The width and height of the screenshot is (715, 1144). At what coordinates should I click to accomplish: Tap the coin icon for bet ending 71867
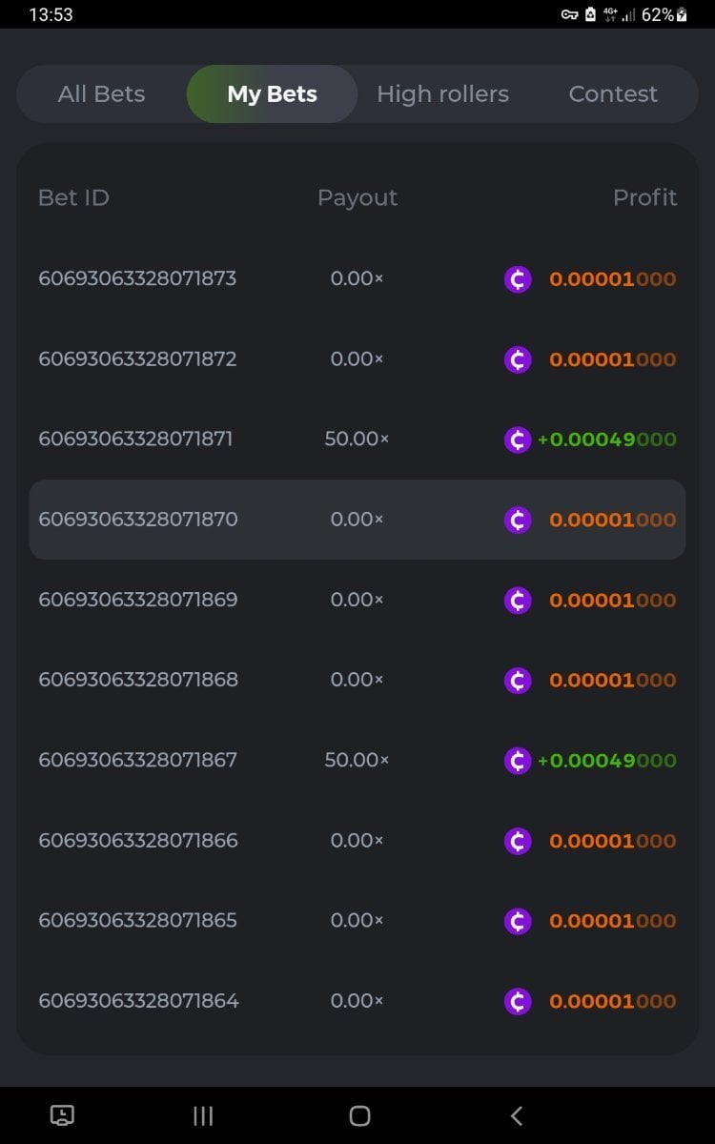tap(518, 761)
